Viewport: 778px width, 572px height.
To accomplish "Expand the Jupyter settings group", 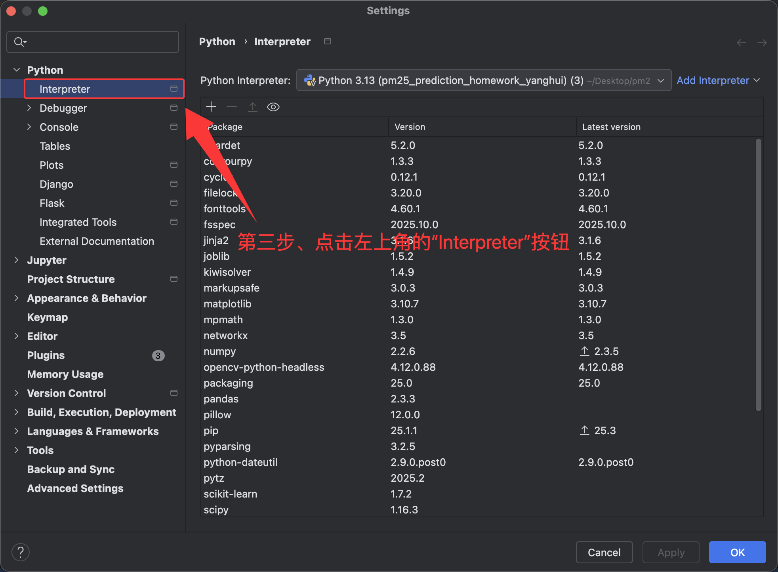I will (17, 260).
